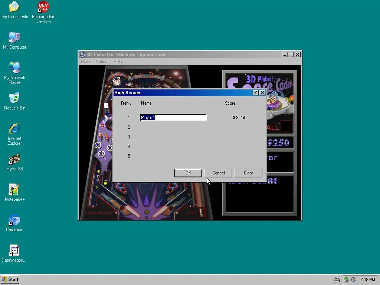This screenshot has width=380, height=285.
Task: Open Embarcadero Dev-C++ desktop shortcut
Action: click(x=43, y=12)
